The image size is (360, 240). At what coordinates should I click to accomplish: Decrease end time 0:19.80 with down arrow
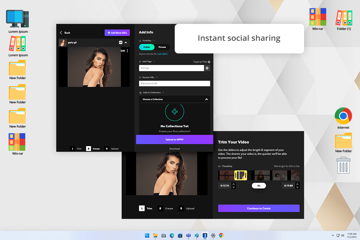click(x=297, y=187)
